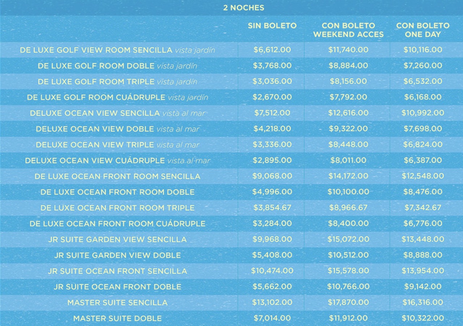Select the $3,854.67 price cell
This screenshot has height=326, width=463.
pos(272,208)
